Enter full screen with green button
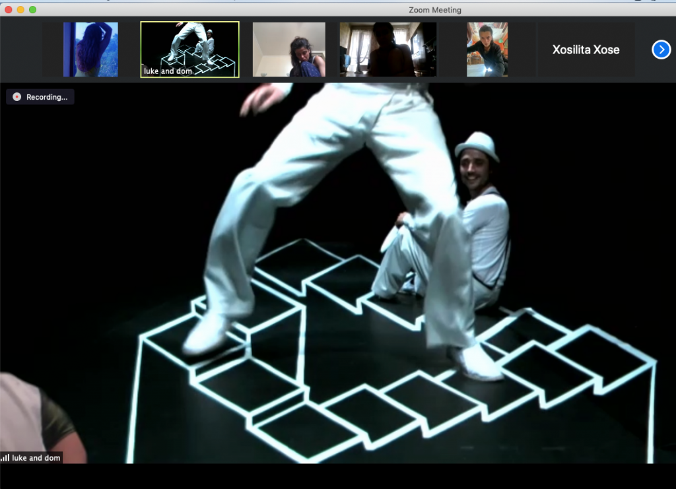 pos(33,9)
